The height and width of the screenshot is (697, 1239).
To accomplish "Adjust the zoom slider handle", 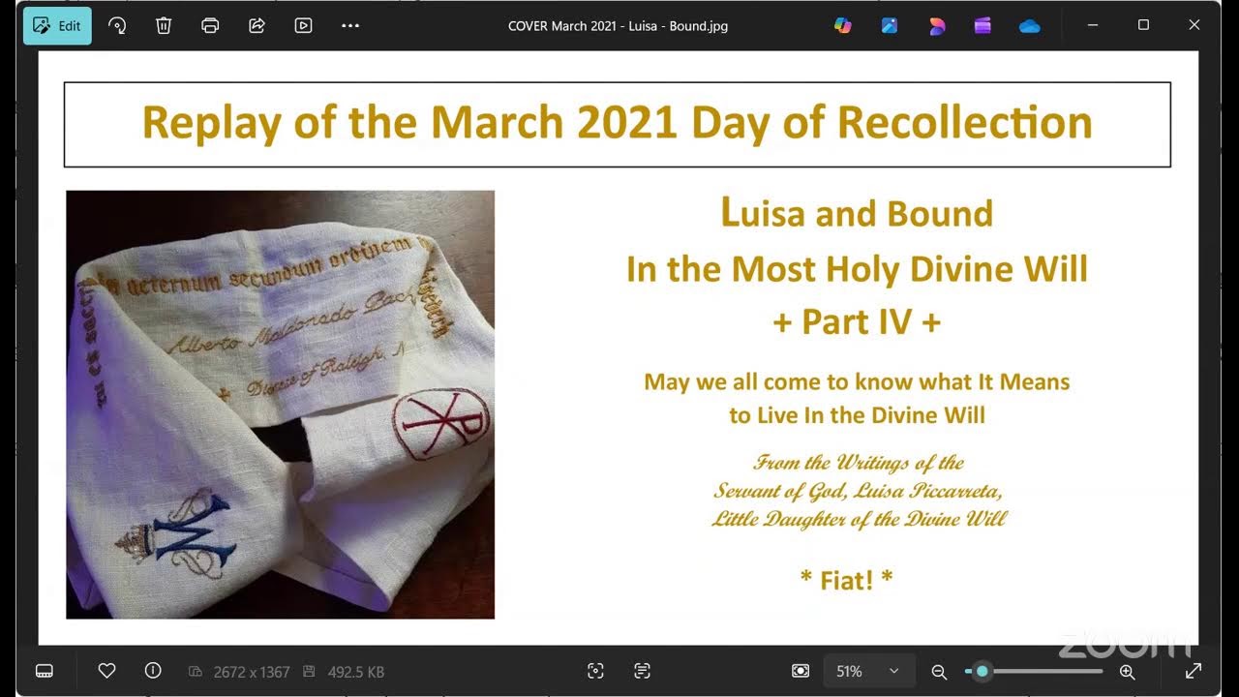I will [982, 671].
